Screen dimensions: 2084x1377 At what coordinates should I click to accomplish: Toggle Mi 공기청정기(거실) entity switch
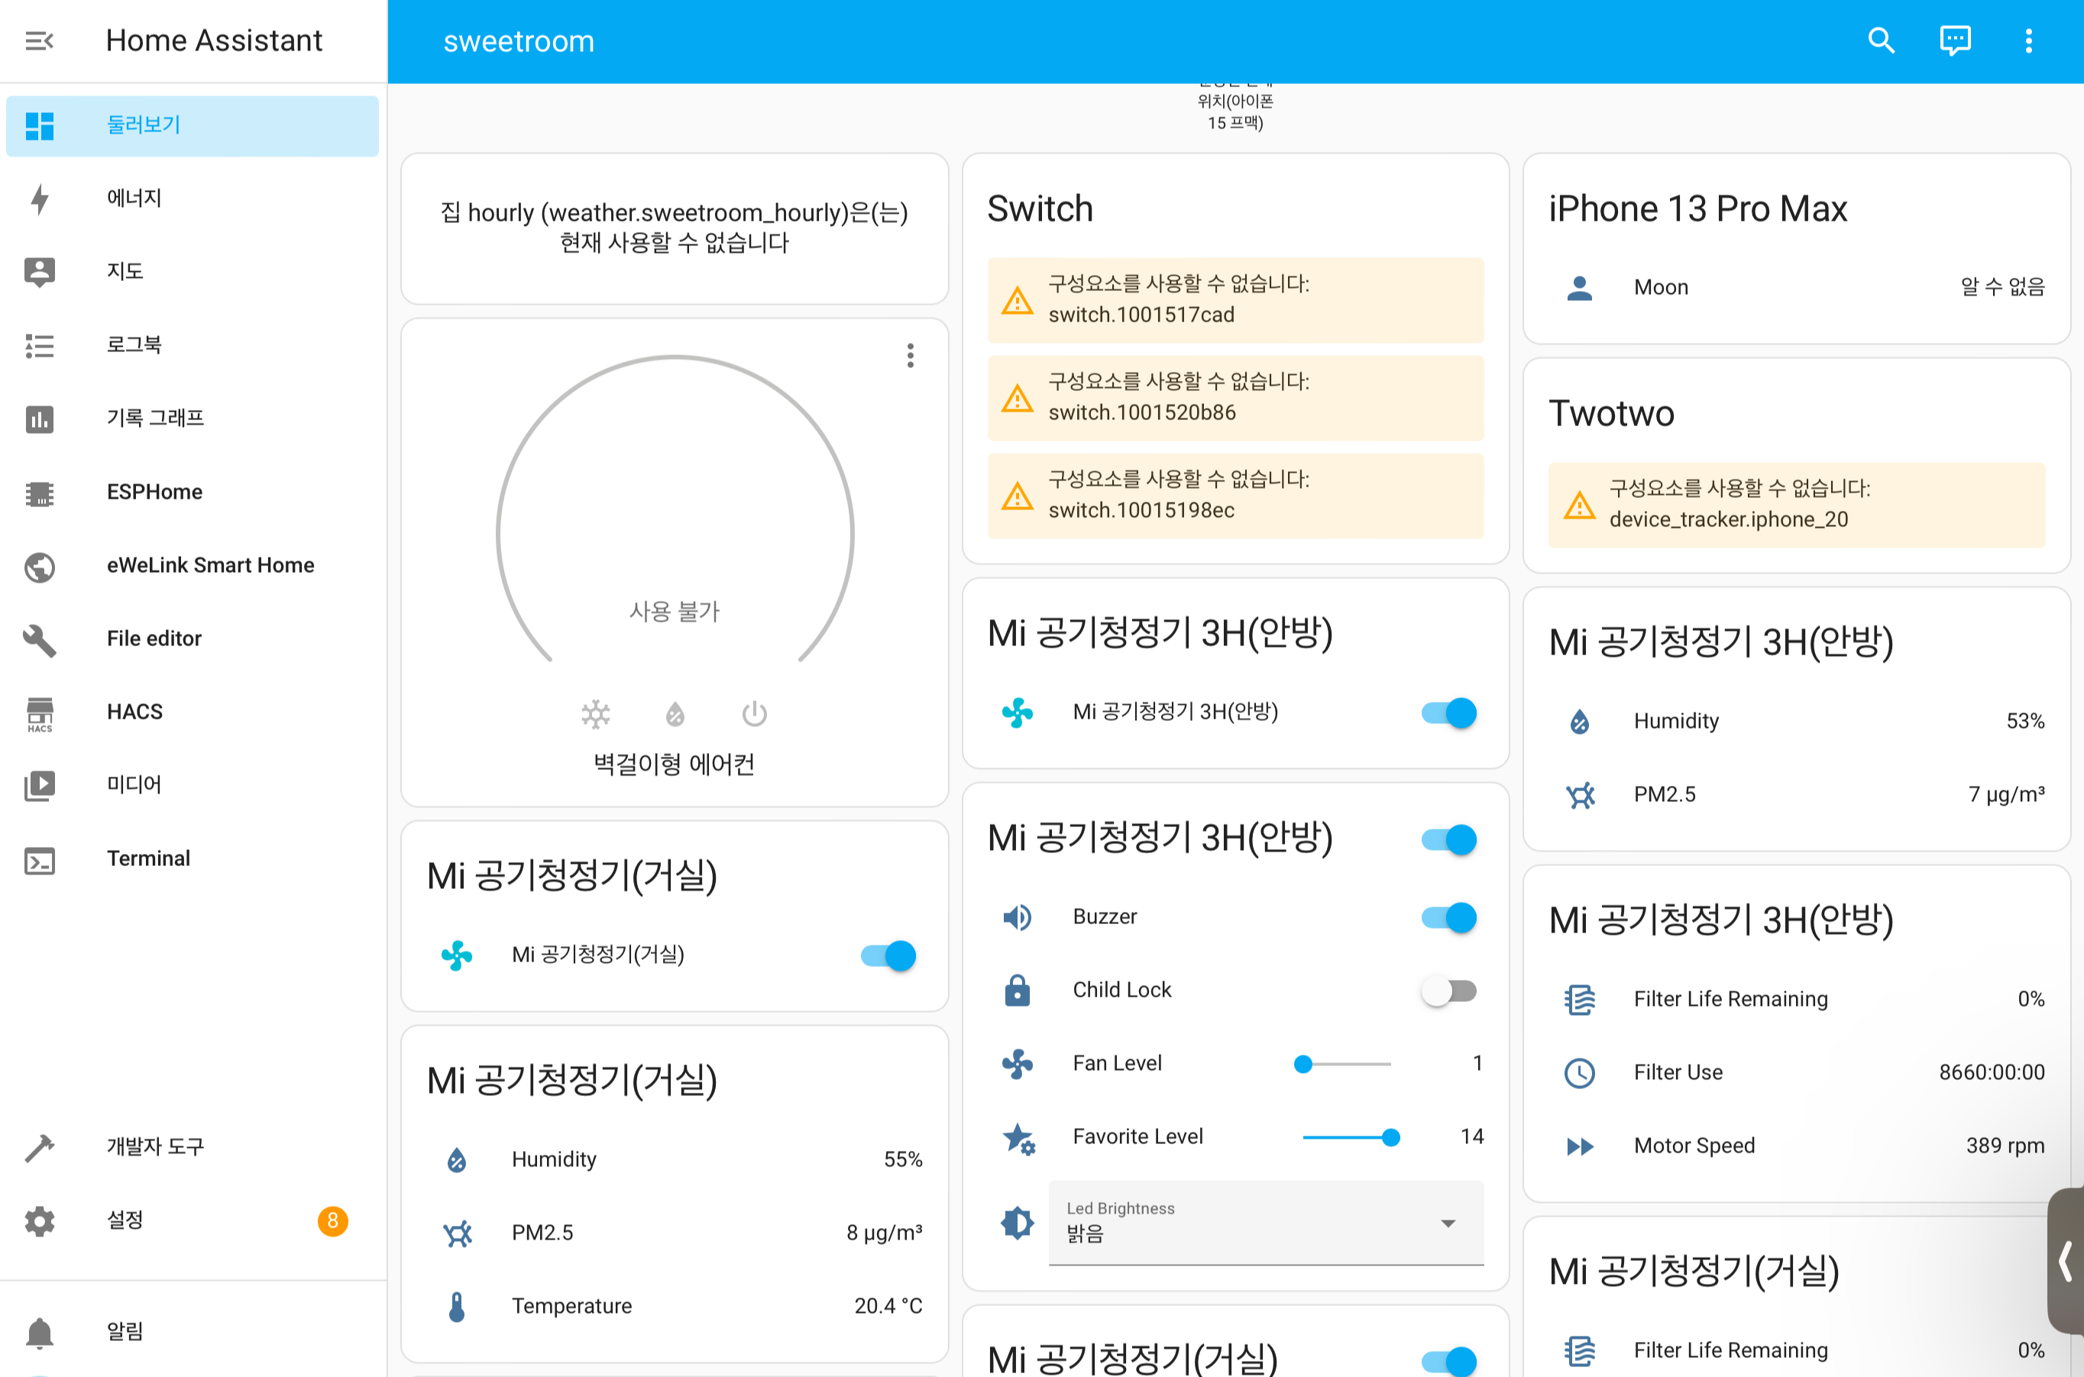pos(888,955)
